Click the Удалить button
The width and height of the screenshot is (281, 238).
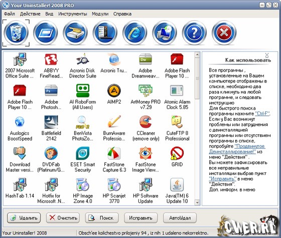[24, 217]
